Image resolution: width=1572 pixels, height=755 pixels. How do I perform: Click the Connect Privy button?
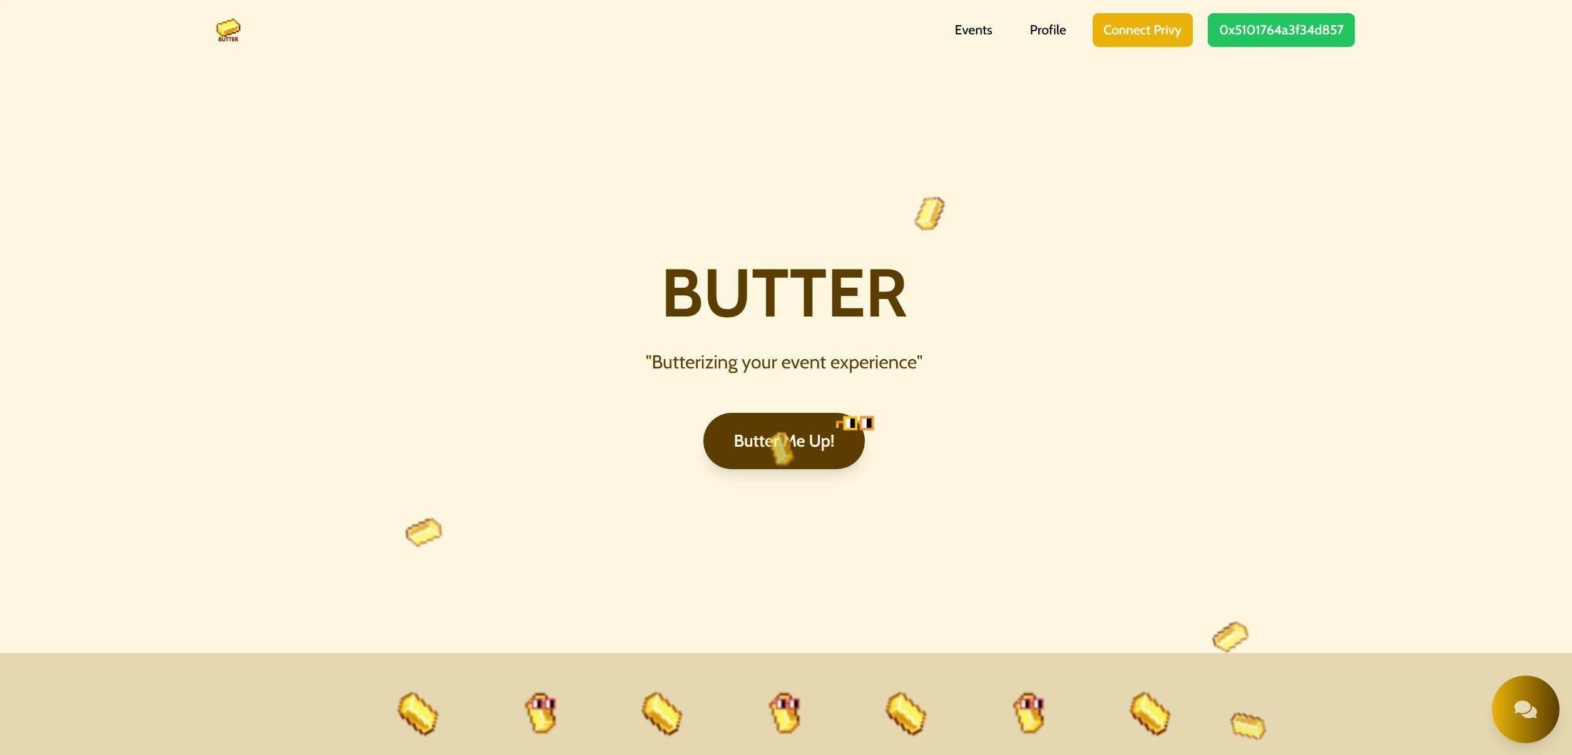tap(1143, 30)
